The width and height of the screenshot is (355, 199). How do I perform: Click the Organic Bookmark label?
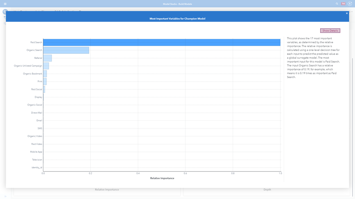point(32,74)
